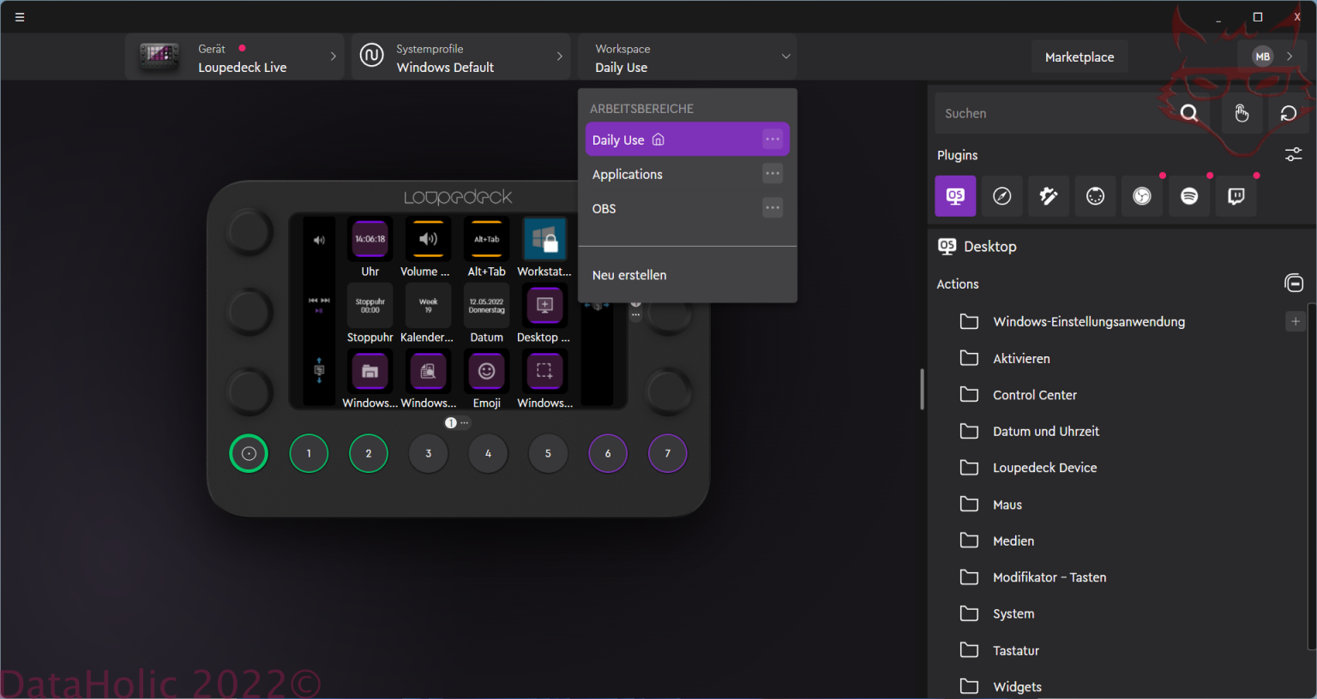Open options dots for Daily Use workspace

pos(773,140)
